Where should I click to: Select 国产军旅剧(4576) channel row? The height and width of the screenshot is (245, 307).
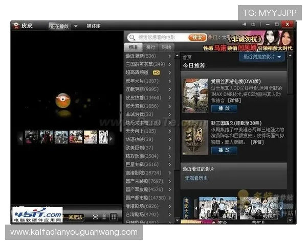[x=148, y=189]
